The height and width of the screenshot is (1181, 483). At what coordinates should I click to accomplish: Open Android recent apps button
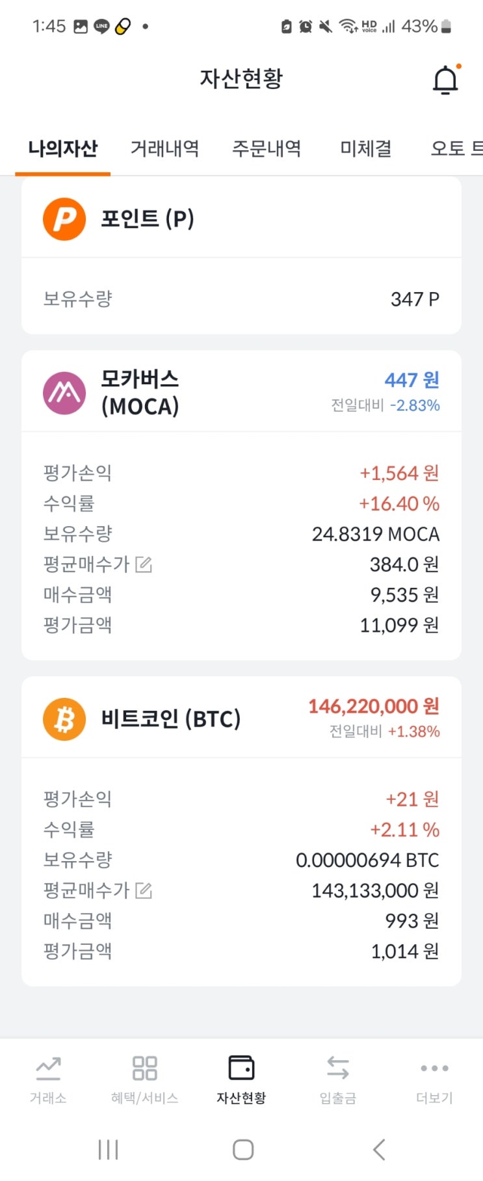coord(108,1150)
